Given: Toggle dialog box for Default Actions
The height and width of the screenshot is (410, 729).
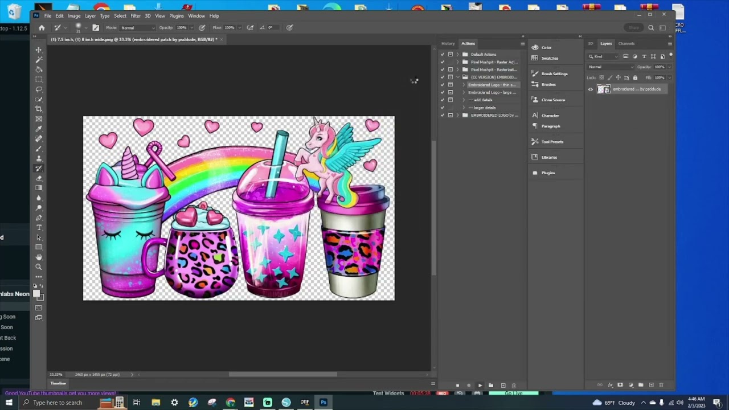Looking at the screenshot, I should 450,55.
